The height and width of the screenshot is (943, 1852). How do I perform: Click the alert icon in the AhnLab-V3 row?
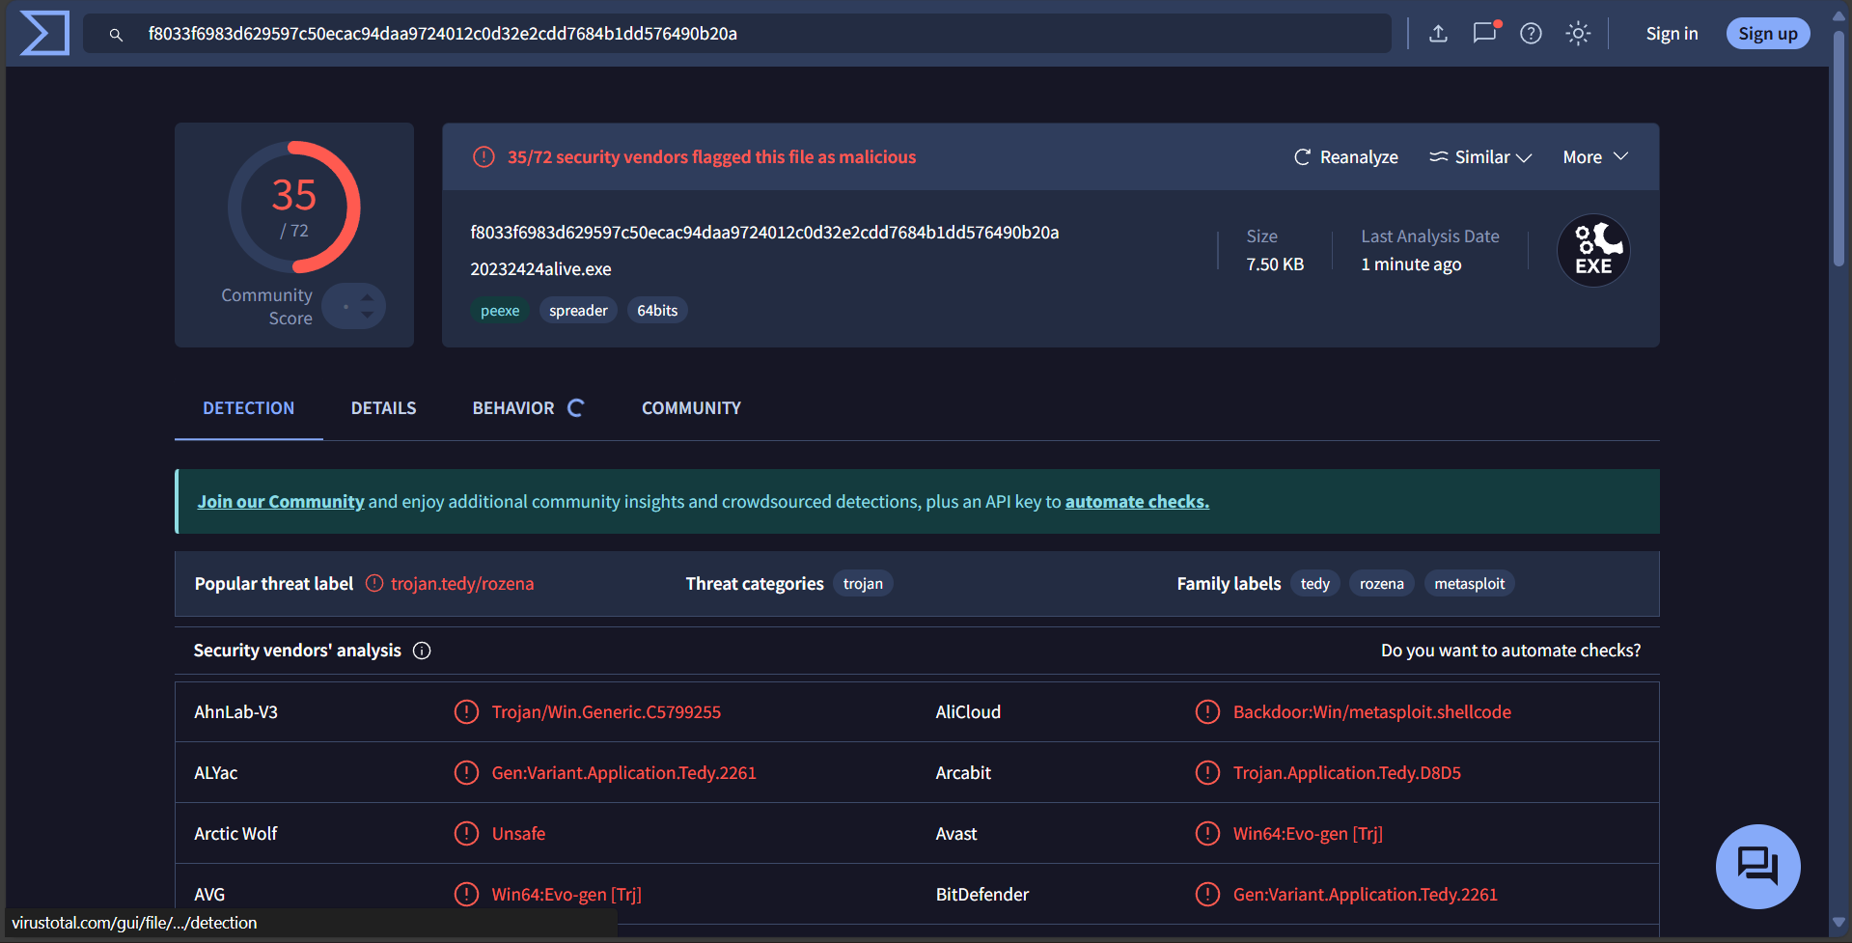tap(466, 712)
